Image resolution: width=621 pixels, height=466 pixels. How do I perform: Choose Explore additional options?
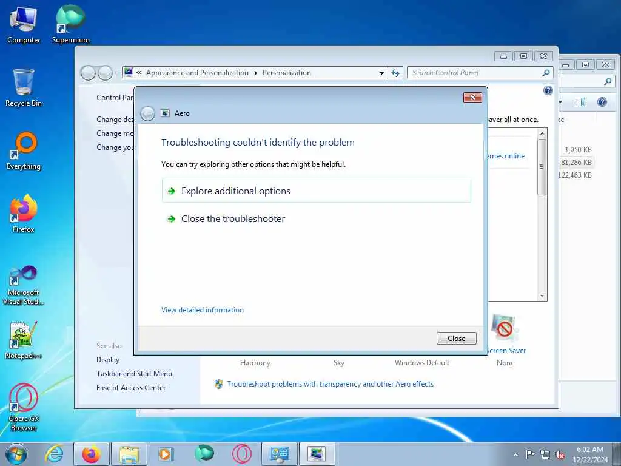point(316,191)
